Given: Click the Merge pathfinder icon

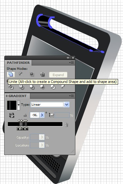Looking at the screenshot, I should pos(32,87).
